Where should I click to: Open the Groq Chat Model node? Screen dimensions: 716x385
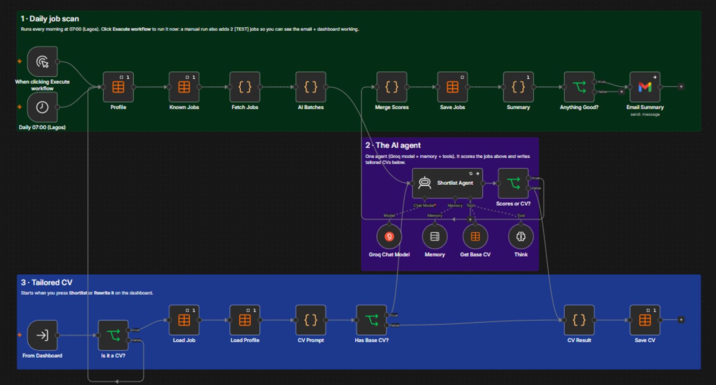[x=389, y=237]
